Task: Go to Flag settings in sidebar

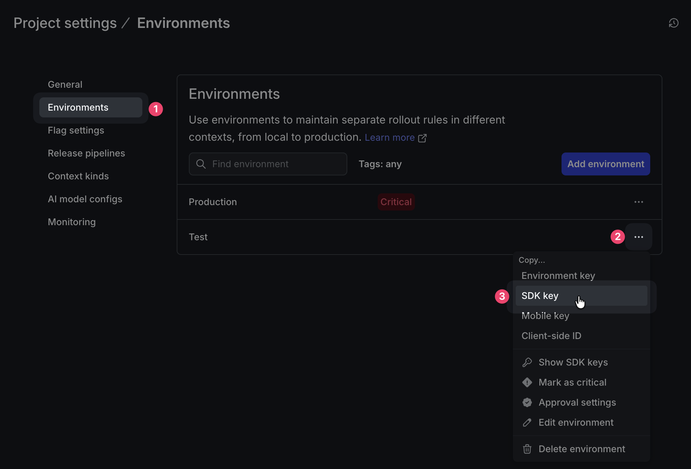Action: (x=76, y=130)
